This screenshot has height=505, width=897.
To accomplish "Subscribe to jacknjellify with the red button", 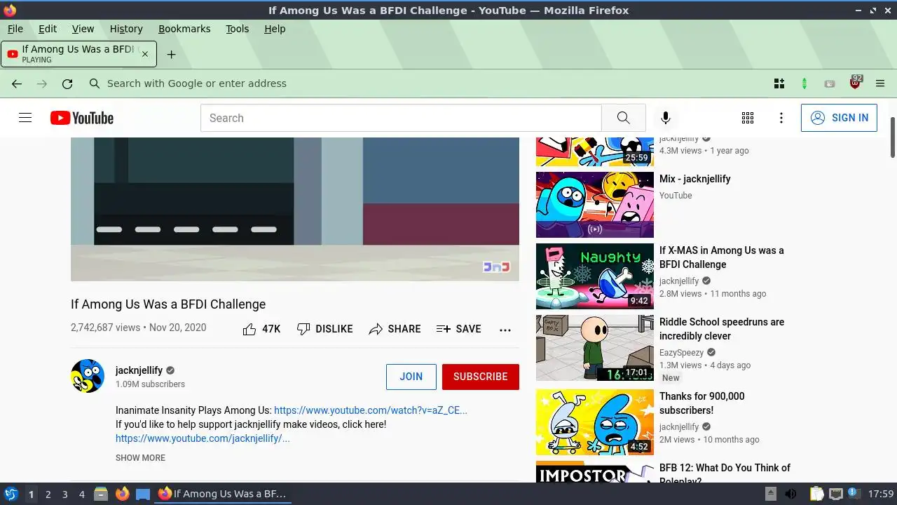I will tap(481, 377).
